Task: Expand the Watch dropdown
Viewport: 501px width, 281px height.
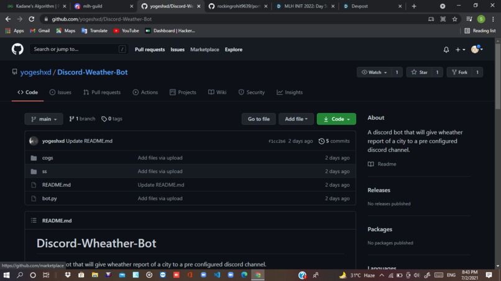Action: [x=374, y=73]
